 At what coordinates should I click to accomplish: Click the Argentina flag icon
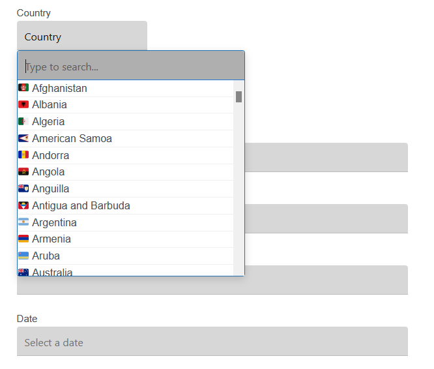pyautogui.click(x=23, y=222)
